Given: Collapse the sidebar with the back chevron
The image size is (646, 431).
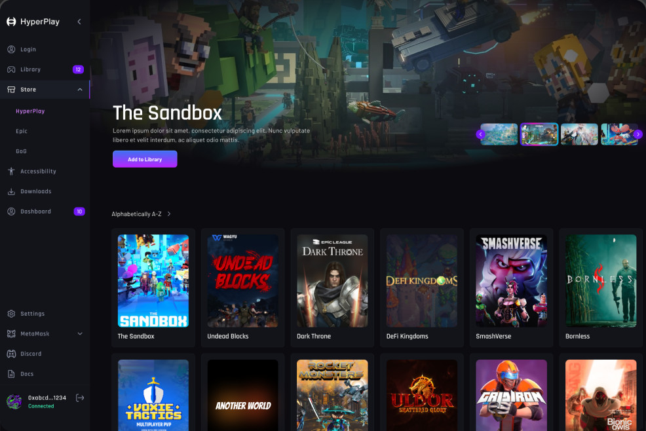Looking at the screenshot, I should [x=79, y=22].
